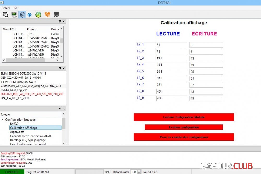Open the ISK menu
261x174 pixels.
[16, 8]
